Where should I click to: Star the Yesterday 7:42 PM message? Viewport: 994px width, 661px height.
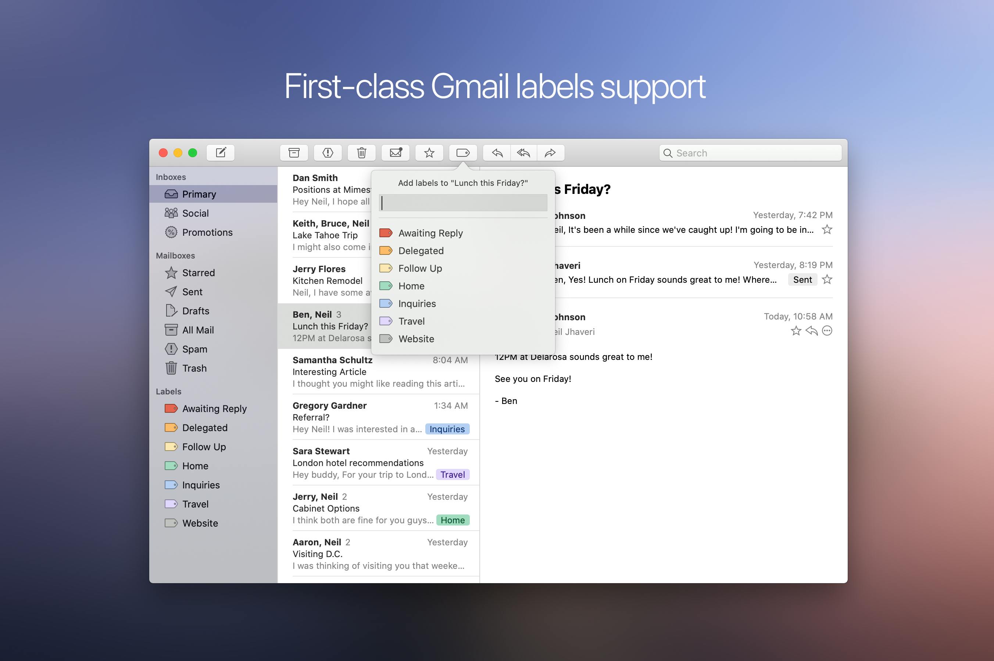pyautogui.click(x=827, y=230)
